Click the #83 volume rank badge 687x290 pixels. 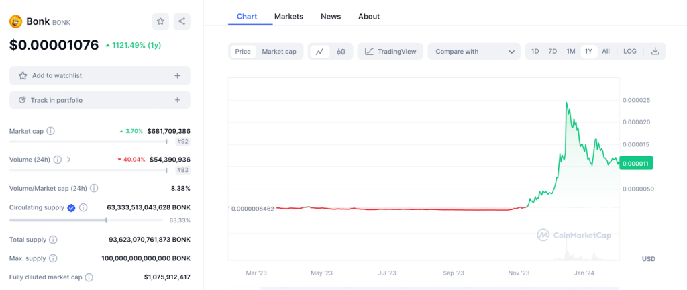pos(184,170)
